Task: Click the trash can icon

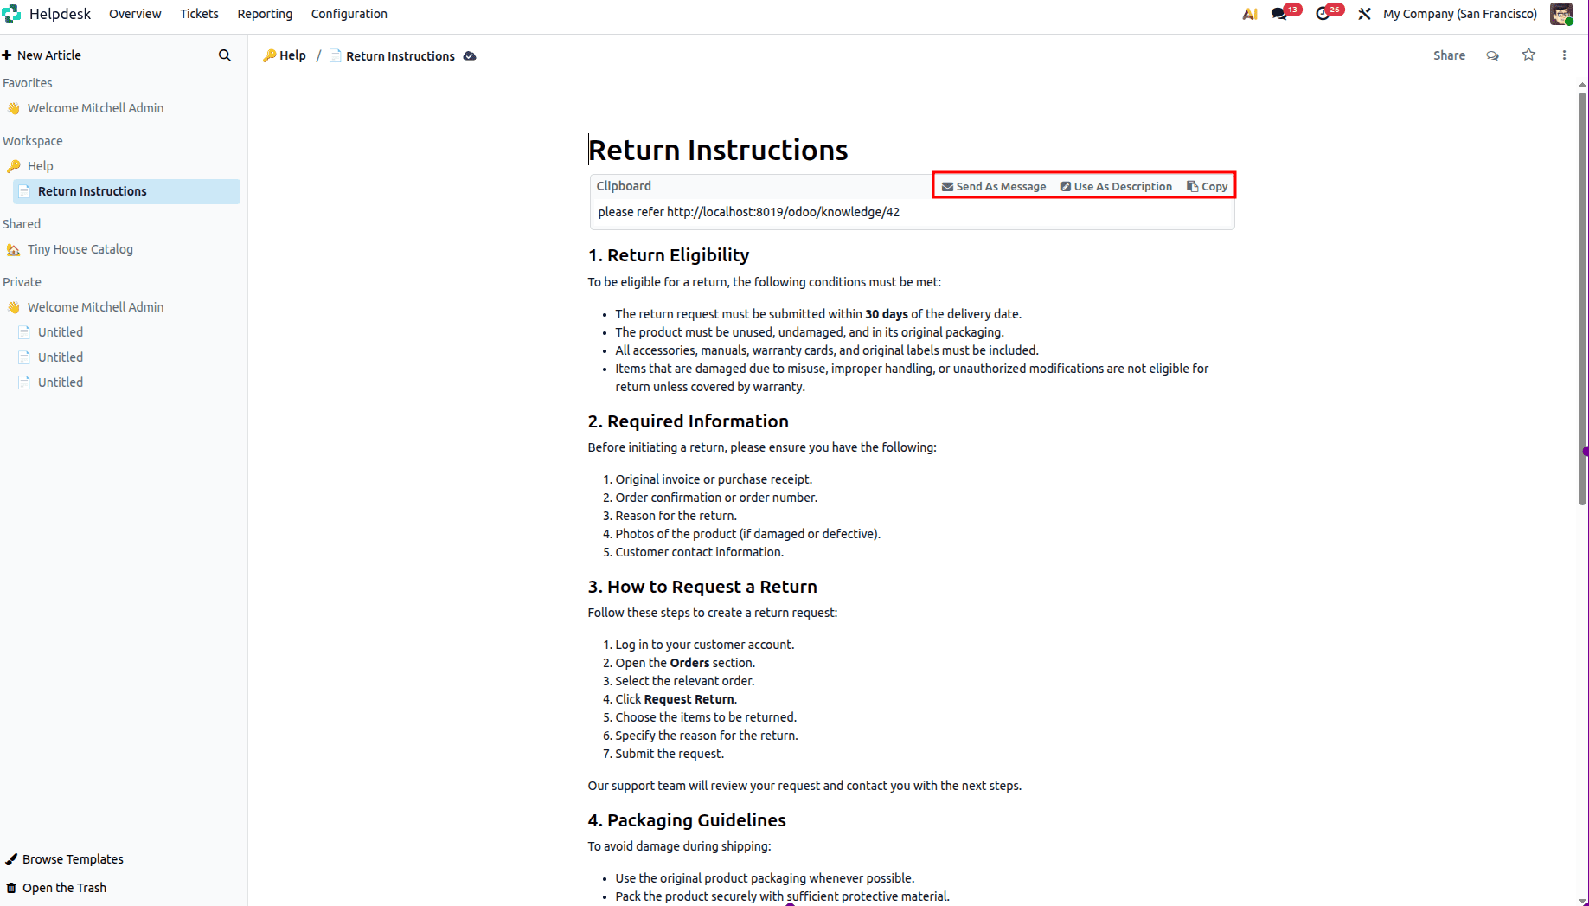Action: [x=11, y=888]
